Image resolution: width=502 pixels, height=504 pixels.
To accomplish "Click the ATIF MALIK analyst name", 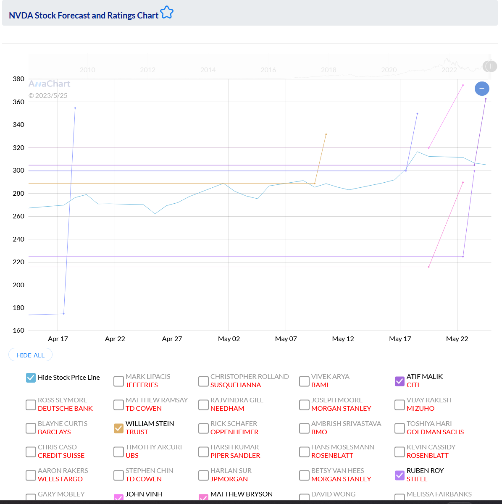I will [x=425, y=376].
